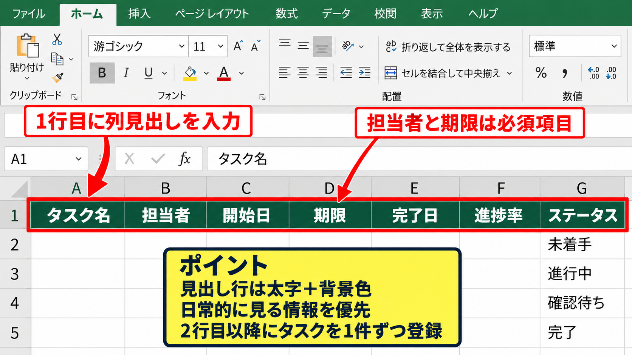Click the Cut scissors icon
Viewport: 632px width, 355px height.
[x=57, y=39]
